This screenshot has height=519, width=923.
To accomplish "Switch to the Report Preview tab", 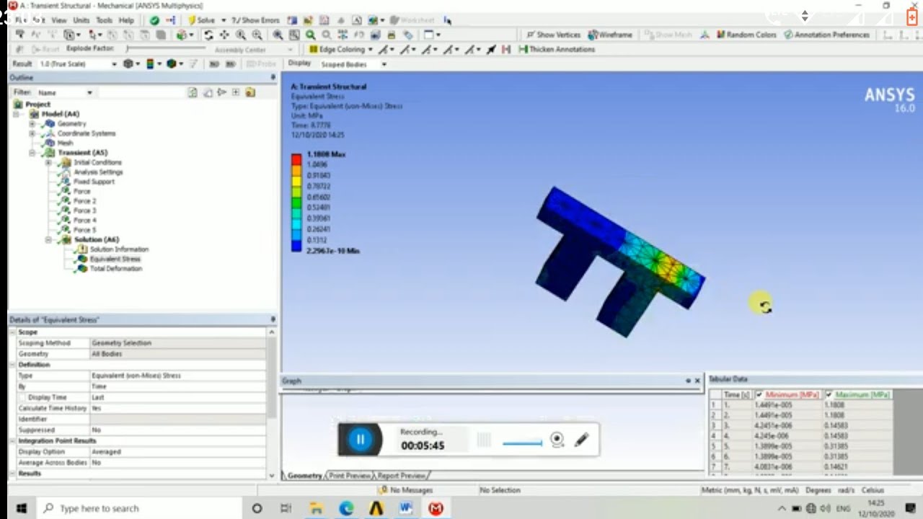I will (x=401, y=476).
